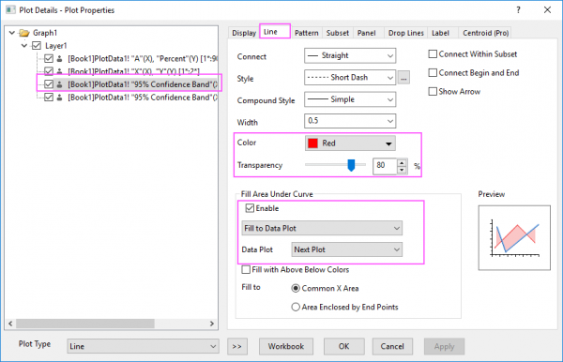Switch to the Display tab
This screenshot has height=362, width=563.
tap(244, 33)
